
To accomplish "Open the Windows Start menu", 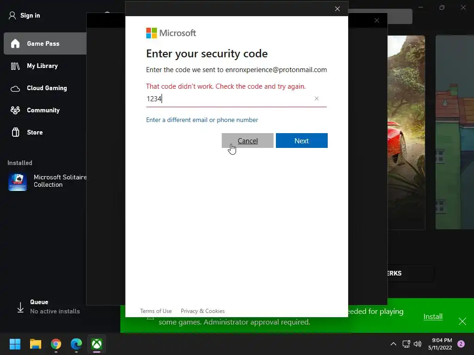I will (x=15, y=344).
